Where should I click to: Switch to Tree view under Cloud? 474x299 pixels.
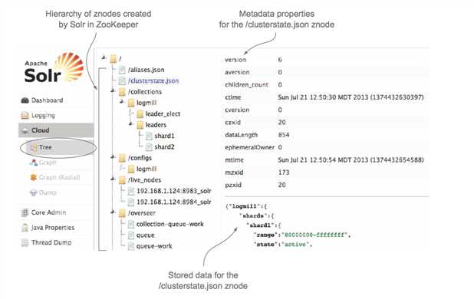point(45,147)
